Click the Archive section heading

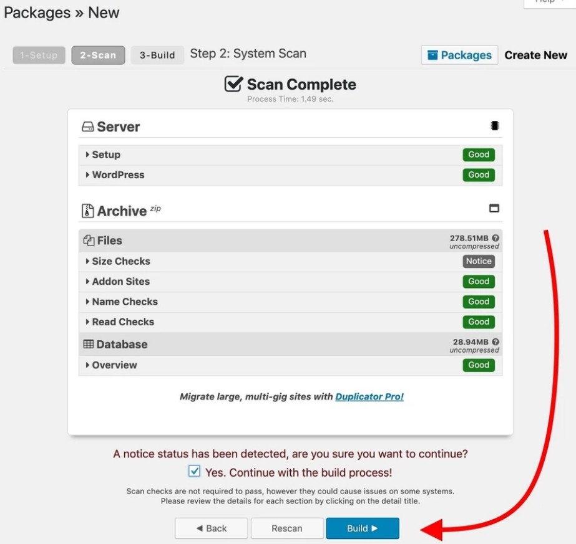click(122, 211)
